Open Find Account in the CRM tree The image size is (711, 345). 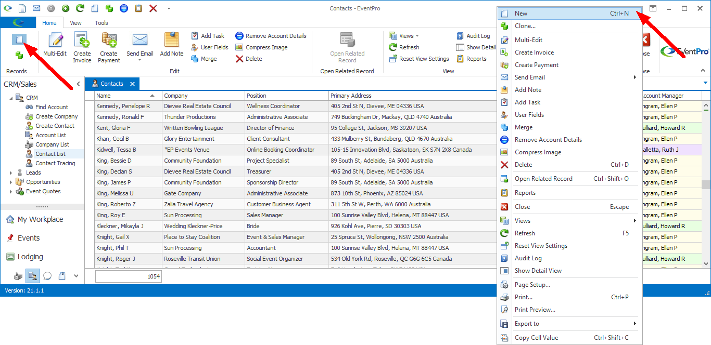tap(52, 107)
